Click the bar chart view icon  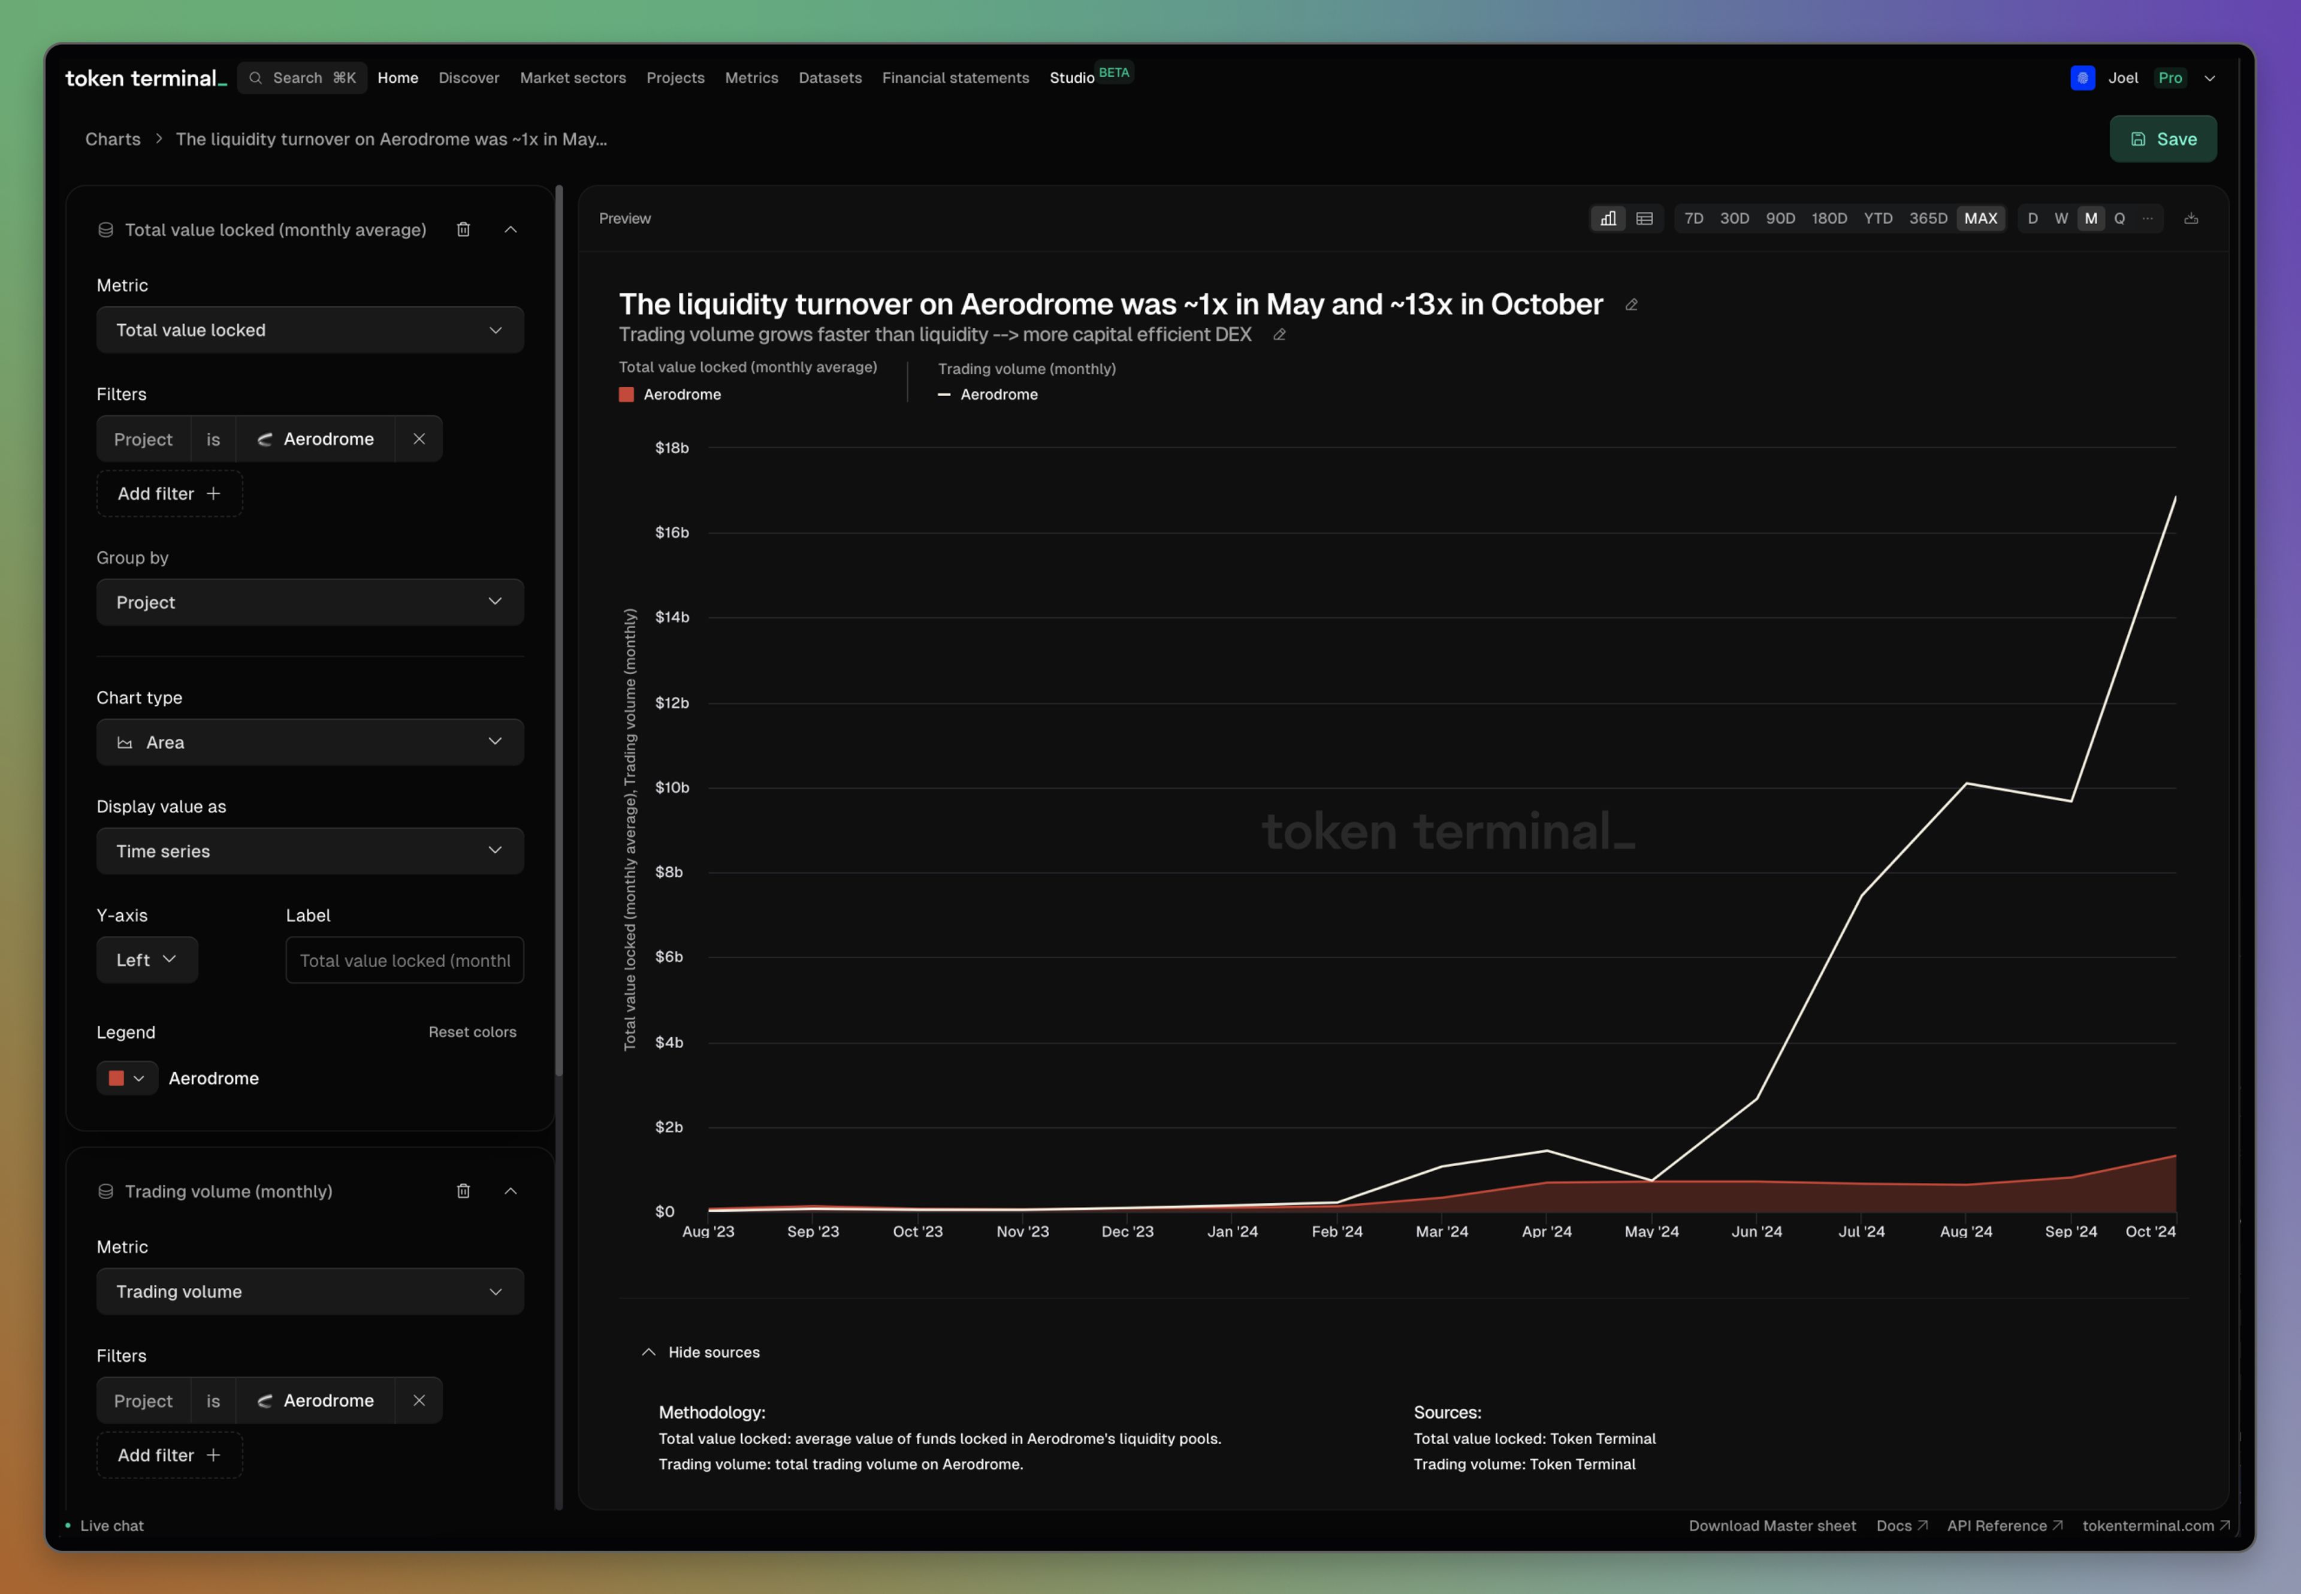pyautogui.click(x=1605, y=217)
